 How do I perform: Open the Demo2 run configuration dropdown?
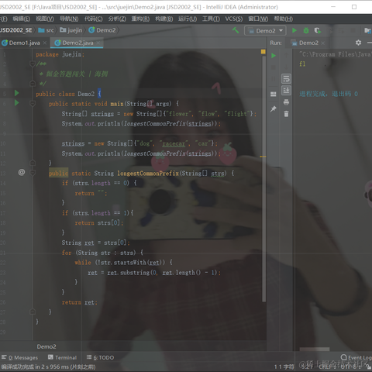click(x=265, y=31)
